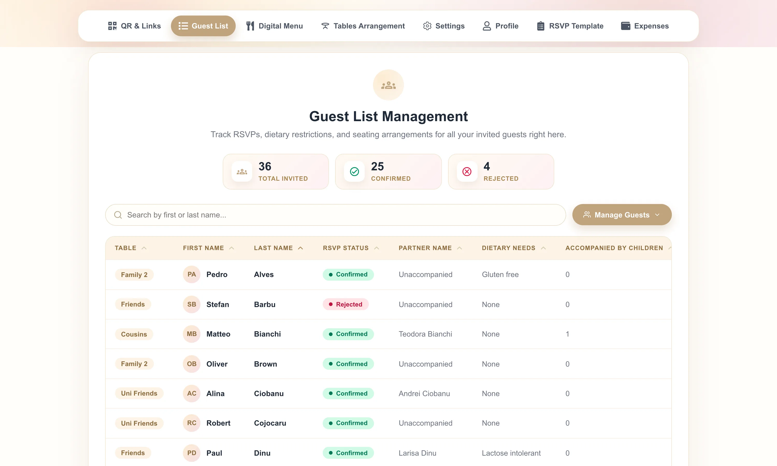Click the Uni Friends tag for Alina
This screenshot has width=777, height=466.
(x=139, y=393)
